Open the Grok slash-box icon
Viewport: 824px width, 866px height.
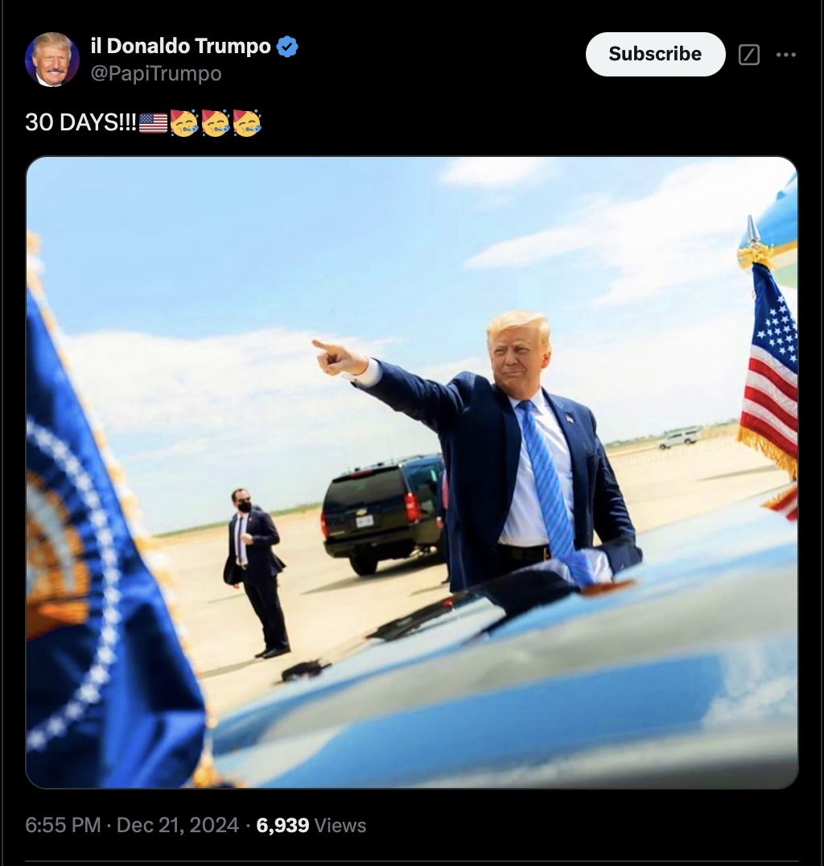(749, 55)
